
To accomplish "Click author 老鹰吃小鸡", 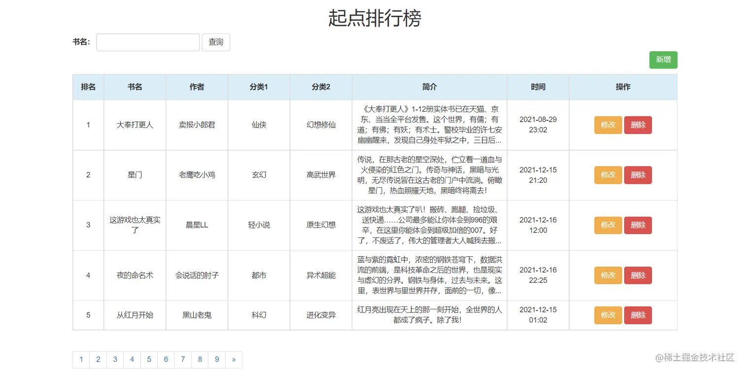I will 197,175.
